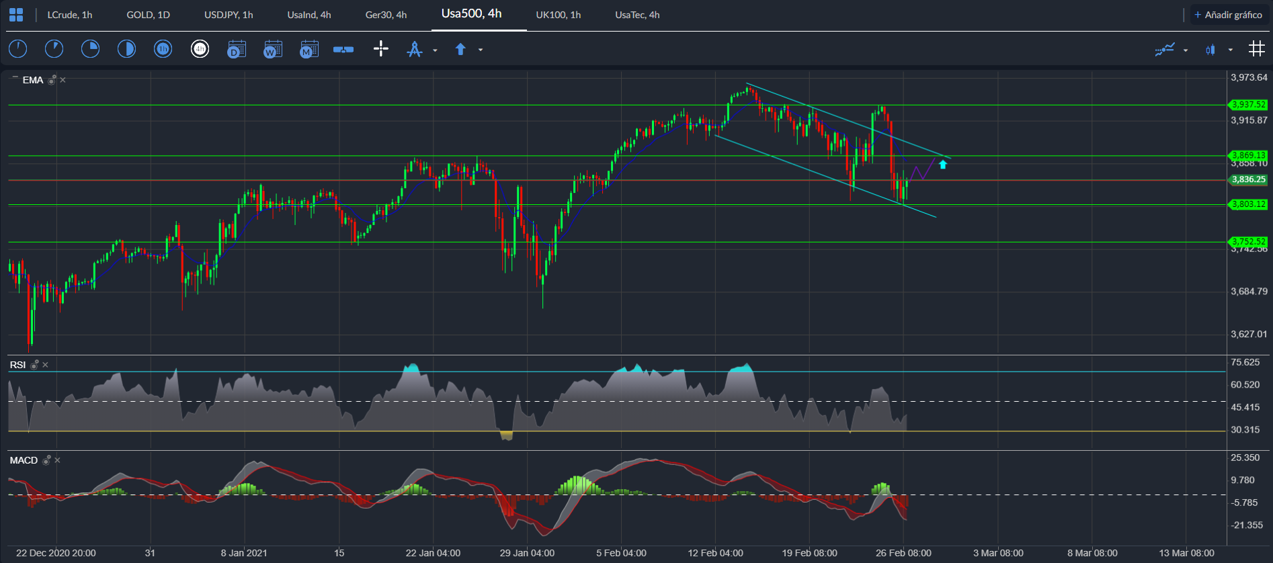Switch to the daily (D) timeframe
1273x563 pixels.
coord(237,49)
